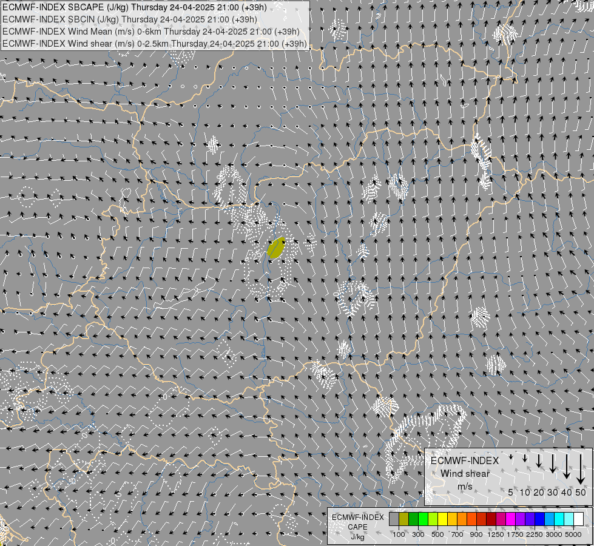This screenshot has height=546, width=594.
Task: Click the Wind Mean 0-6km title line
Action: pyautogui.click(x=150, y=32)
